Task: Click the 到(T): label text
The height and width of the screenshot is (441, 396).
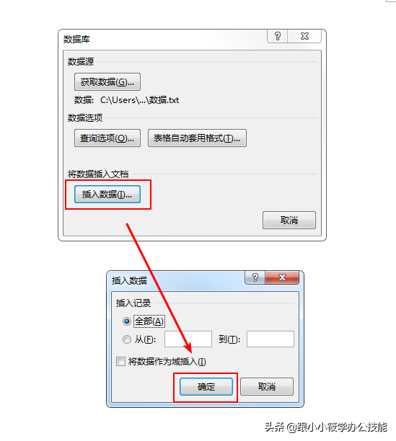Action: click(x=229, y=339)
